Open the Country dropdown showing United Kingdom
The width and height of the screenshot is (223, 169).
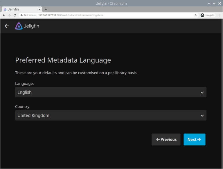click(x=111, y=115)
